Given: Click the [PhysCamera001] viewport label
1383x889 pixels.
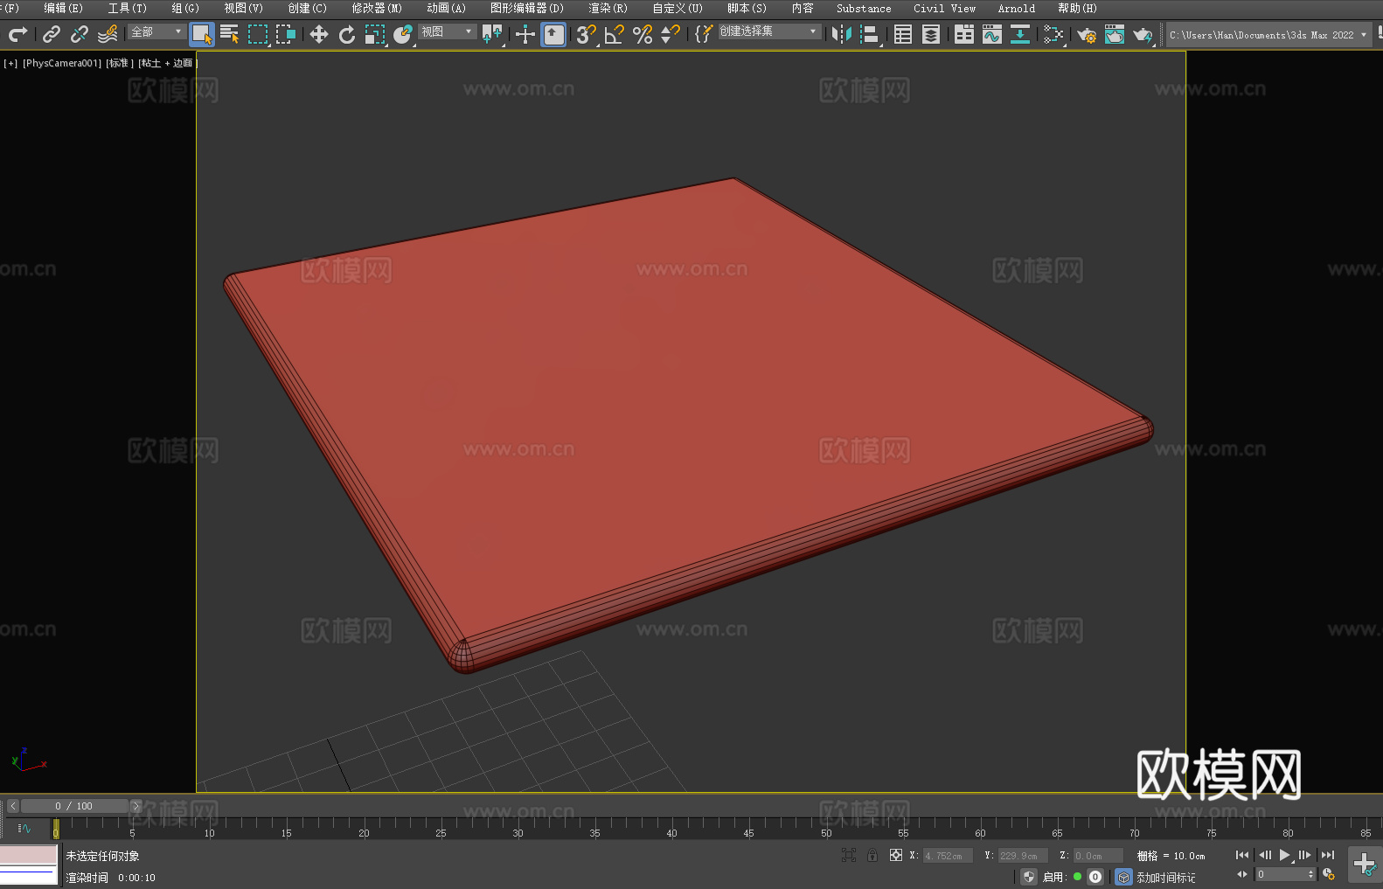Looking at the screenshot, I should point(62,63).
